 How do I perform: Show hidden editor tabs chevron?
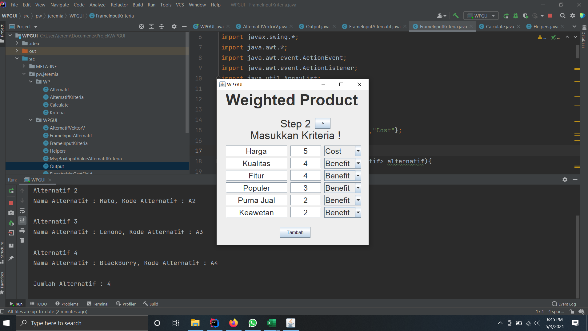coord(574,26)
